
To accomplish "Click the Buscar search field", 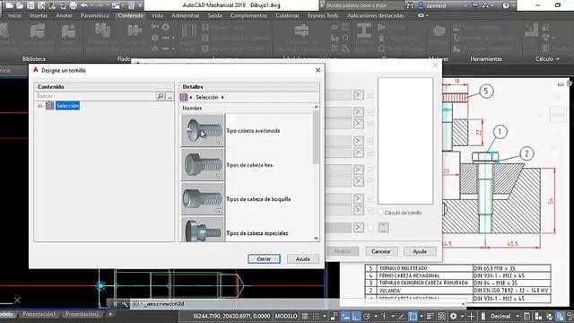I will [x=96, y=96].
